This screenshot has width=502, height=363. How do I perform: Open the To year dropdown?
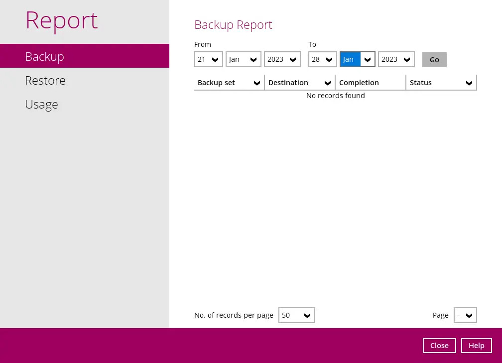coord(396,59)
